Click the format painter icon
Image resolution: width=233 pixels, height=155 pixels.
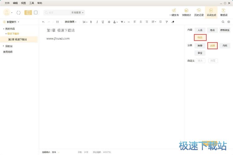point(167,22)
